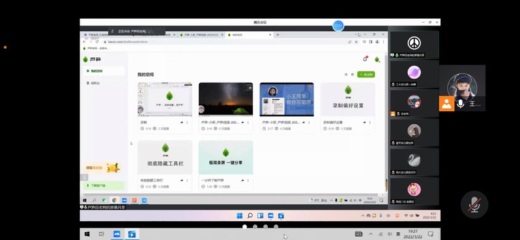Click the browser address bar URL
The height and width of the screenshot is (240, 520).
point(128,42)
